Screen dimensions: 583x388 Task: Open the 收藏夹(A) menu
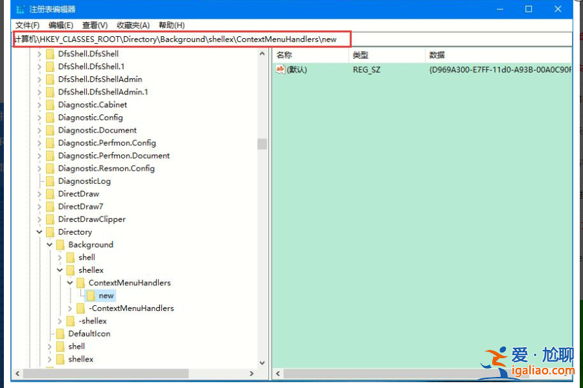(x=133, y=25)
